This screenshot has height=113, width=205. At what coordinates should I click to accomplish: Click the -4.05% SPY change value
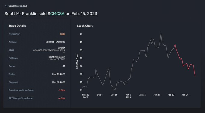[x=61, y=98]
